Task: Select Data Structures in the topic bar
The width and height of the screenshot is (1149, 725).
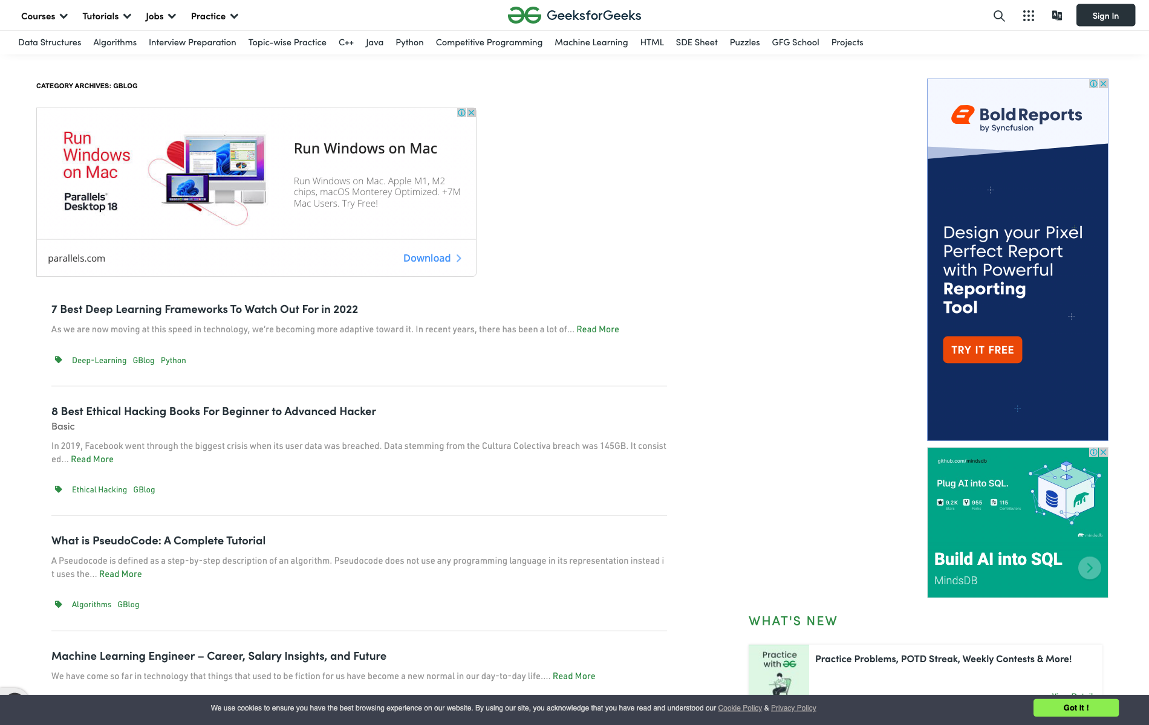Action: tap(50, 42)
